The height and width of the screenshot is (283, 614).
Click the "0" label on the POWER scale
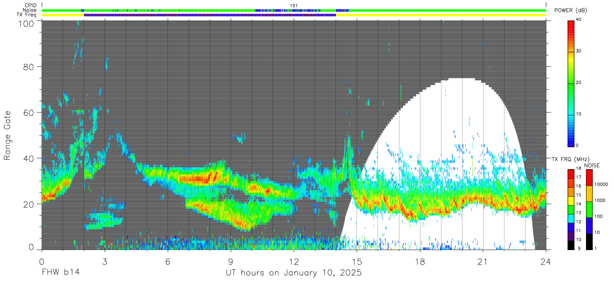tap(578, 146)
